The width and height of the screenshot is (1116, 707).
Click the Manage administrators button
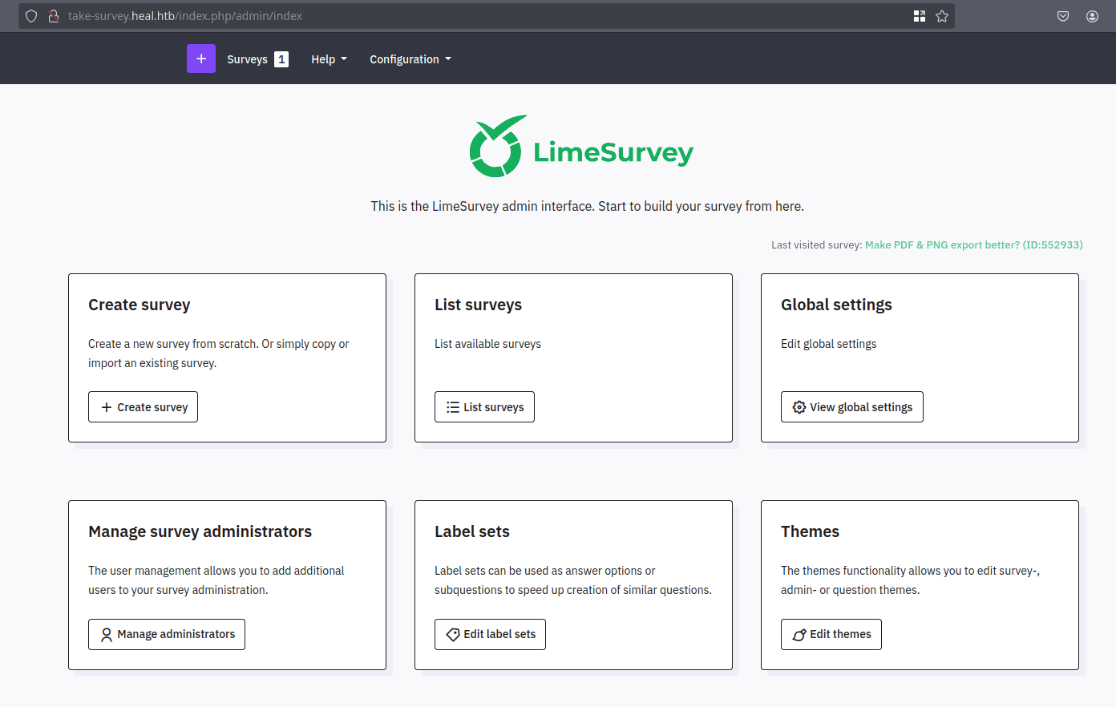point(167,634)
